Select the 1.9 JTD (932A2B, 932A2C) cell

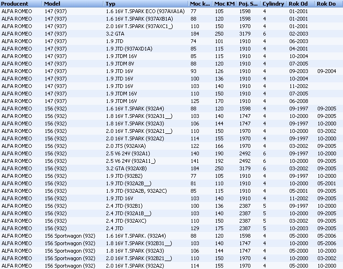coord(136,191)
